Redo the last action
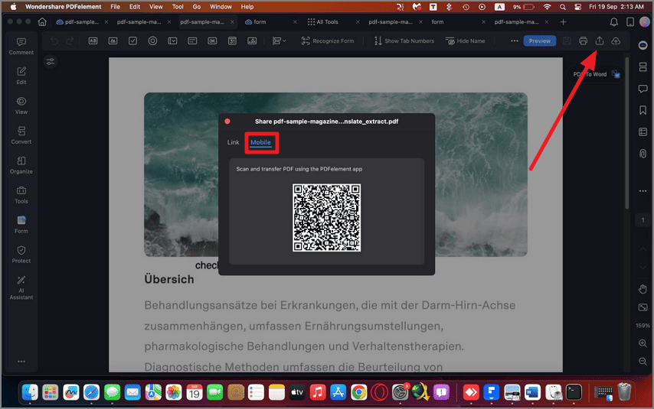654x409 pixels. pos(70,41)
